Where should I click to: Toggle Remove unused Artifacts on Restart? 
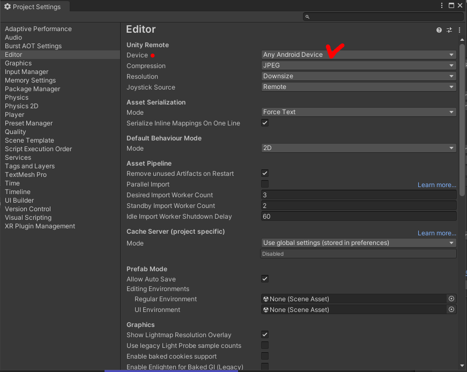click(265, 173)
